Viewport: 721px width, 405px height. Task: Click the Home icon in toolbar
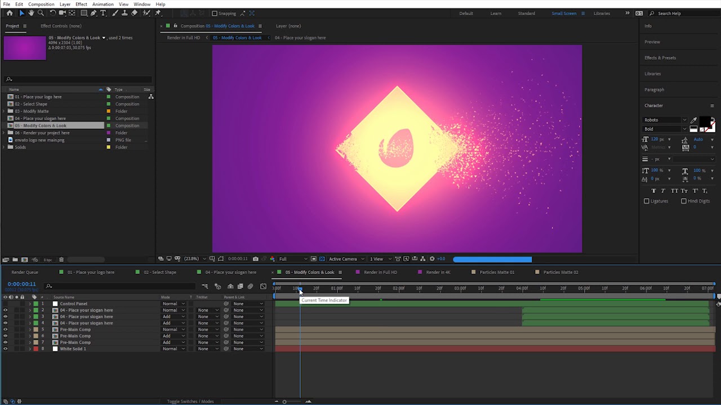tap(10, 13)
